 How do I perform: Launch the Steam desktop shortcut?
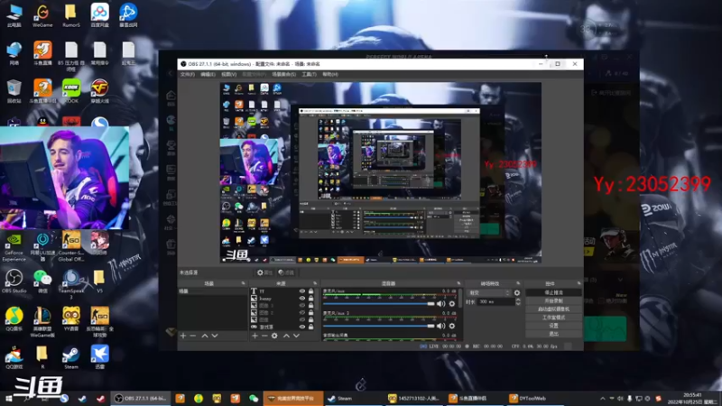click(x=71, y=357)
